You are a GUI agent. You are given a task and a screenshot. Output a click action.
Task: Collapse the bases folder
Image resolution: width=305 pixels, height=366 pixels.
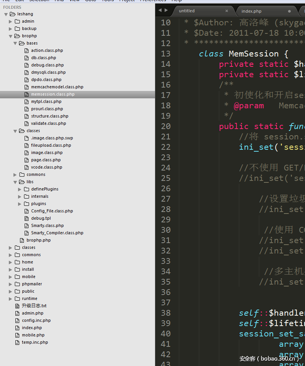(x=15, y=43)
